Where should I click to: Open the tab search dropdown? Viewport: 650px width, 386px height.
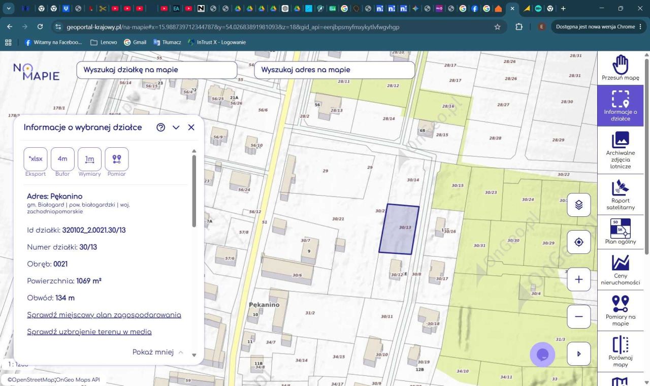coord(8,9)
